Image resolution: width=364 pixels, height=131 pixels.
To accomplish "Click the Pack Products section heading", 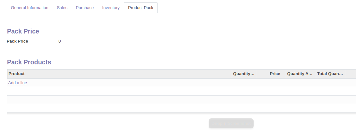I will coord(29,62).
